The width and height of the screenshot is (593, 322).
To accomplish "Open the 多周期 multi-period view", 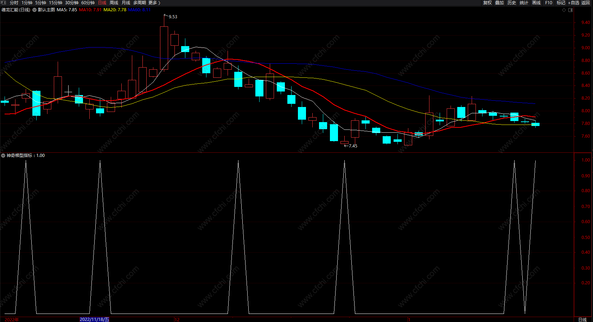I will point(140,3).
